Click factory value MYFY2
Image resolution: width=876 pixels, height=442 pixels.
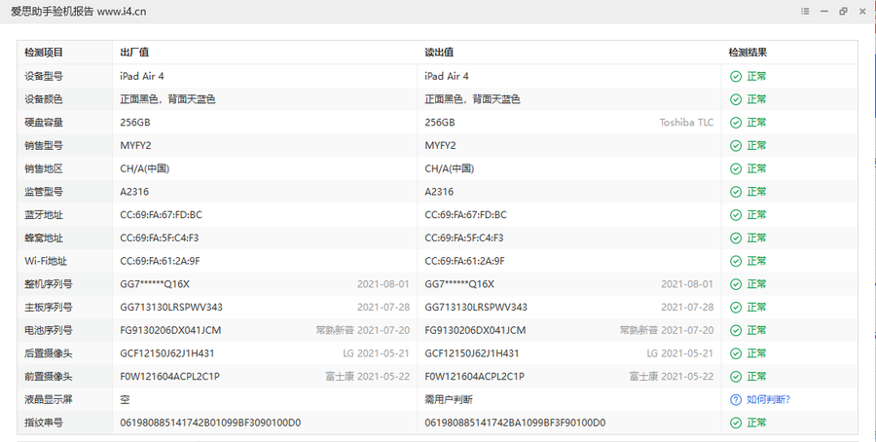[x=135, y=145]
